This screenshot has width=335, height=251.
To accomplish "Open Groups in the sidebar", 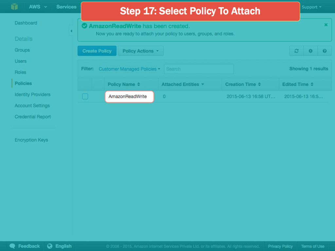I will click(x=22, y=50).
